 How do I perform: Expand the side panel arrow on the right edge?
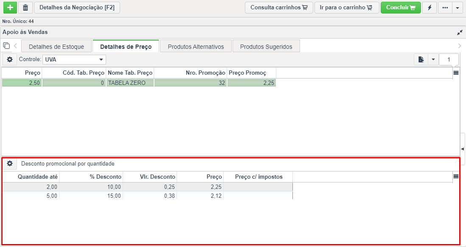click(463, 149)
